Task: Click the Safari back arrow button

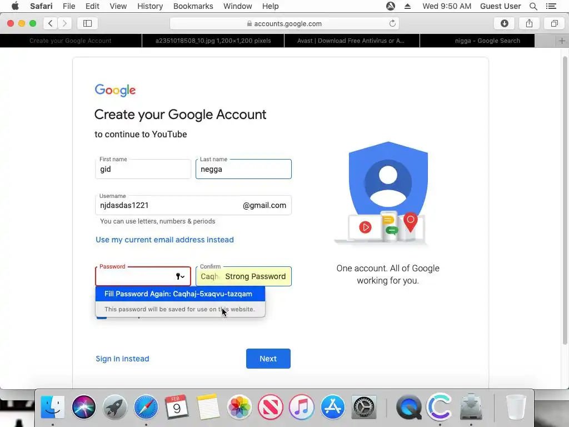Action: [51, 23]
